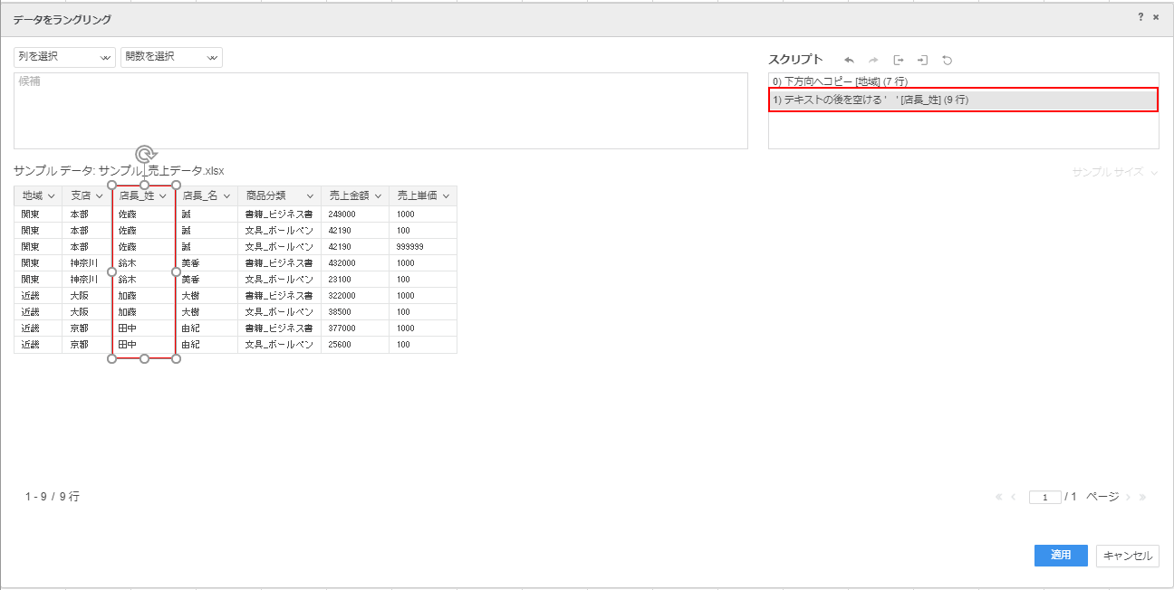Viewport: 1174px width, 590px height.
Task: Click the export script icon
Action: (898, 60)
